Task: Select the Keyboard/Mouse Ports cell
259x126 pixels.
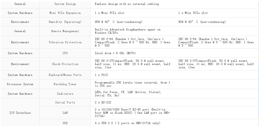Action: (x=65, y=75)
